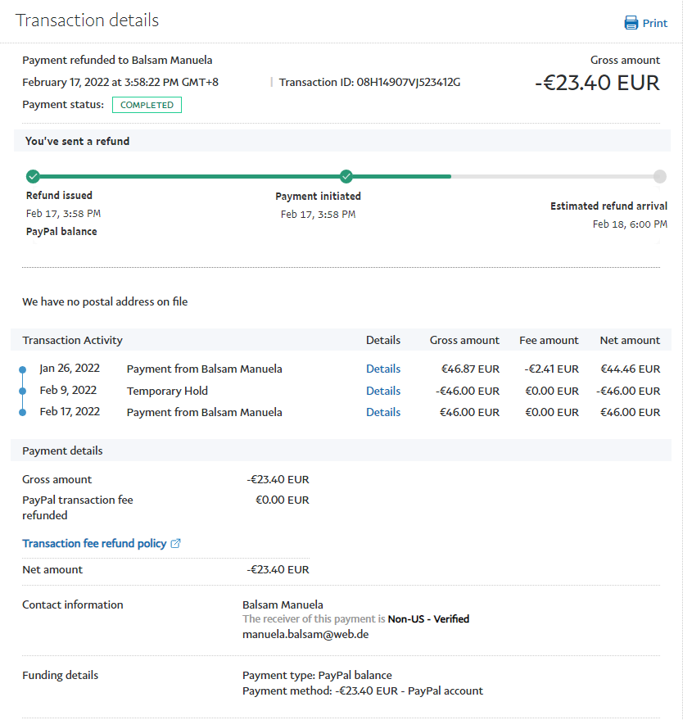Click the Fee amount column header
Screen dimensions: 683x720
[x=549, y=340]
